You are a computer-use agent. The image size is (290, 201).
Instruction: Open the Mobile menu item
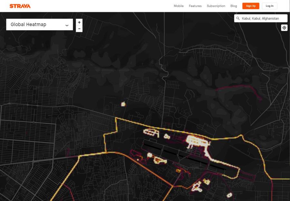tap(179, 6)
